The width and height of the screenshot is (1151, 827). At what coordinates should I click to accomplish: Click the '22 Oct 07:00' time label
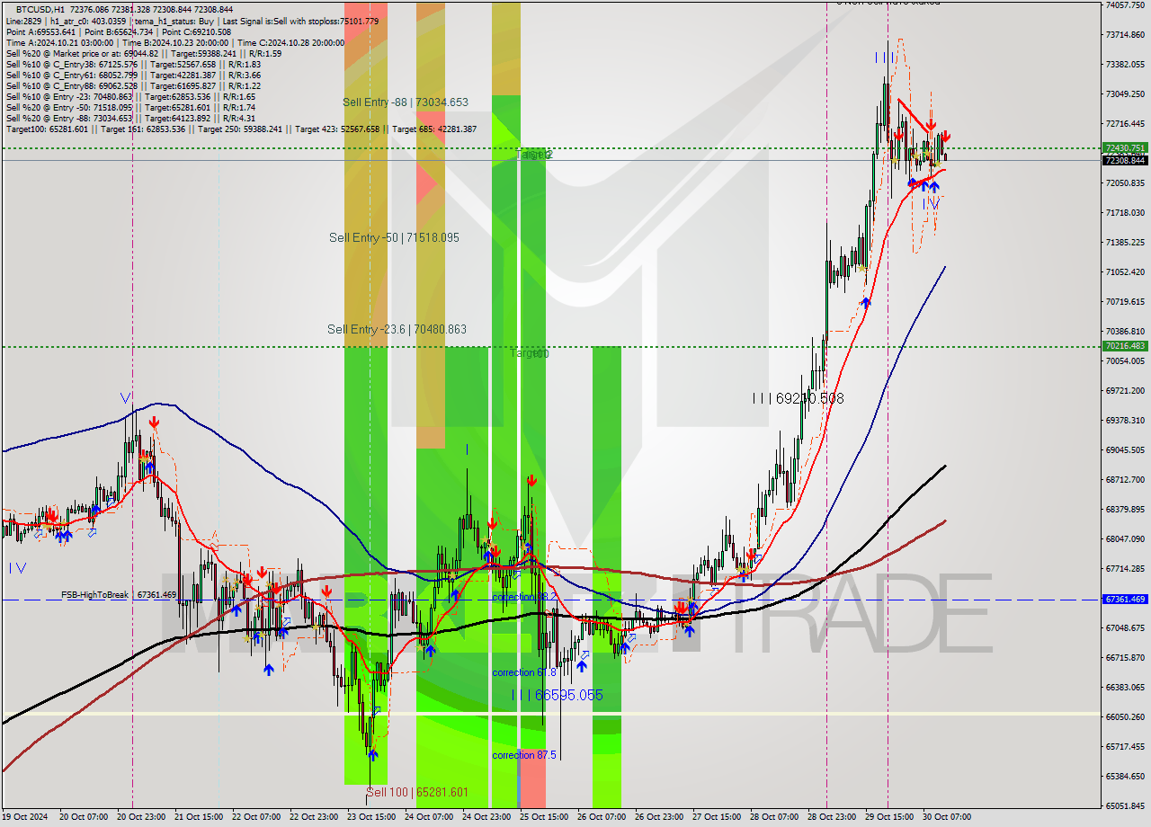click(255, 817)
